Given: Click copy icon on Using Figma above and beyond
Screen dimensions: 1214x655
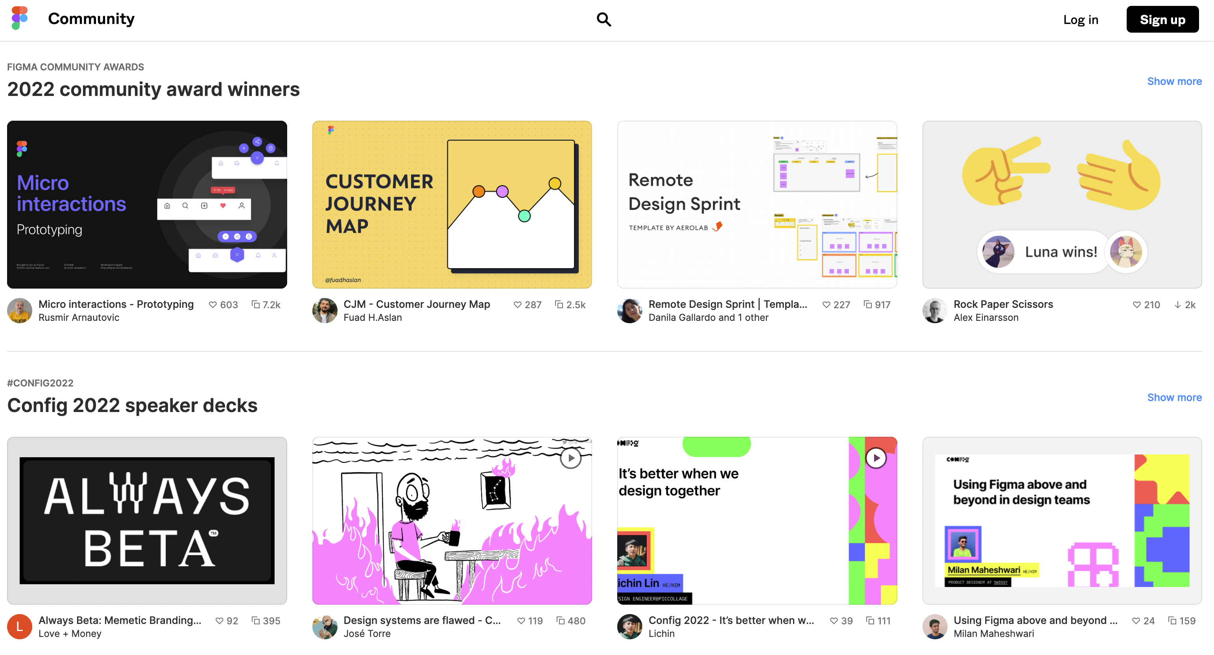Looking at the screenshot, I should click(x=1172, y=621).
